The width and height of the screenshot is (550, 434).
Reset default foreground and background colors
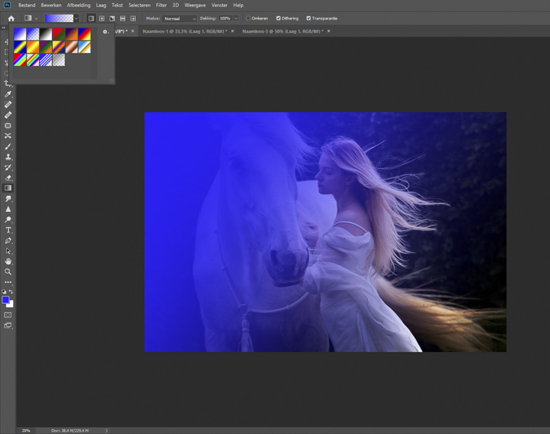click(x=4, y=291)
